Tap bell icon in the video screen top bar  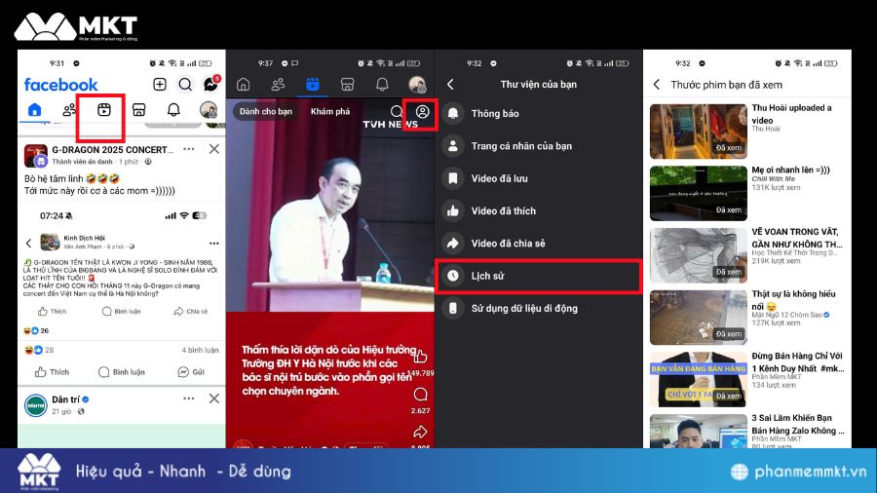(x=382, y=85)
